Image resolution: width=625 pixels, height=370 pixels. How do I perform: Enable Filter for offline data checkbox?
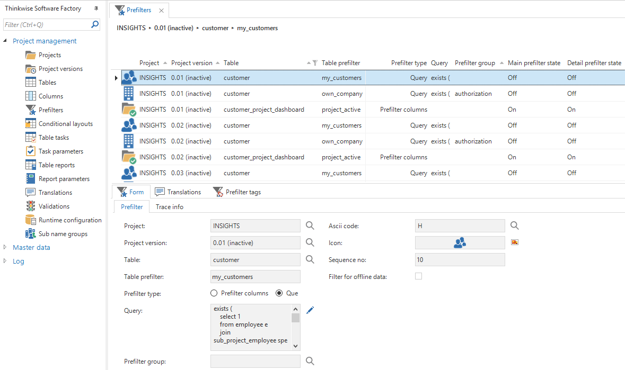[x=418, y=276]
